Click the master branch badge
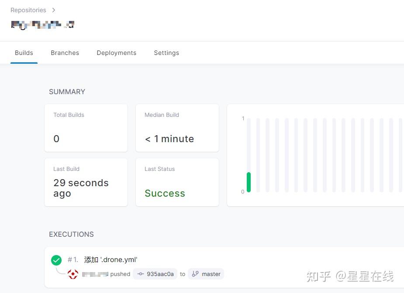Viewport: 404px width, 293px height. coord(206,274)
